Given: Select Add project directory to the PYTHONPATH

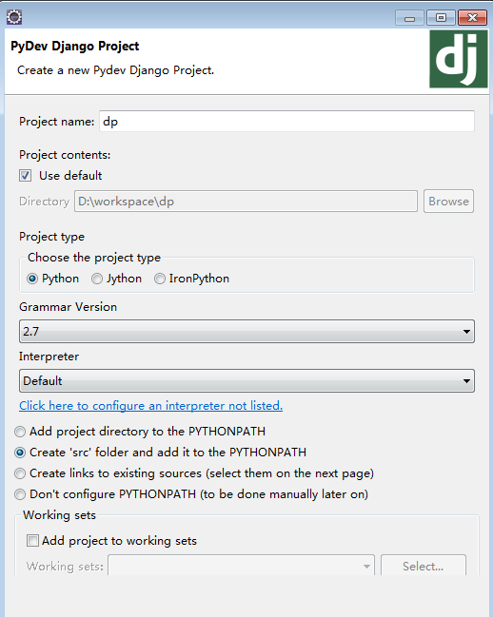Looking at the screenshot, I should pyautogui.click(x=20, y=432).
